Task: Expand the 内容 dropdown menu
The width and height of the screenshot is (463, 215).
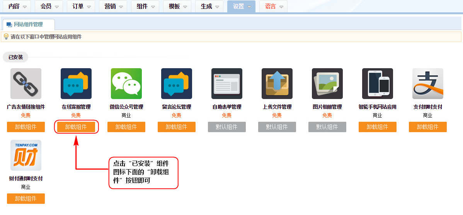Action: tap(17, 7)
